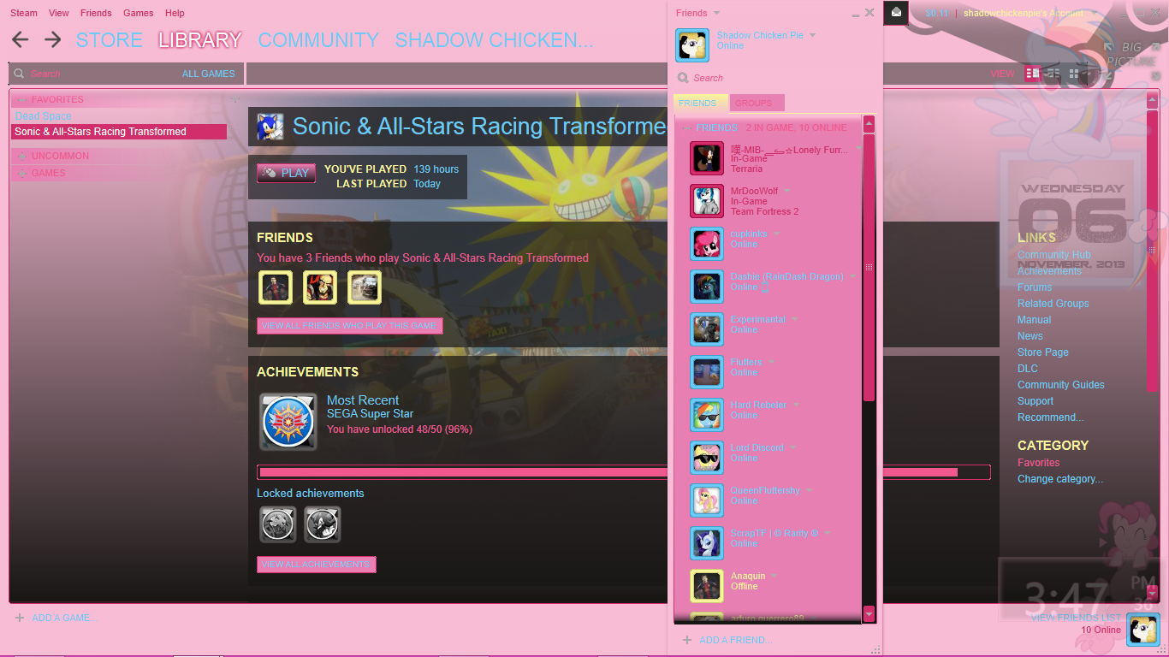Open Flutters' avatar in friends list
This screenshot has width=1169, height=657.
pos(707,372)
